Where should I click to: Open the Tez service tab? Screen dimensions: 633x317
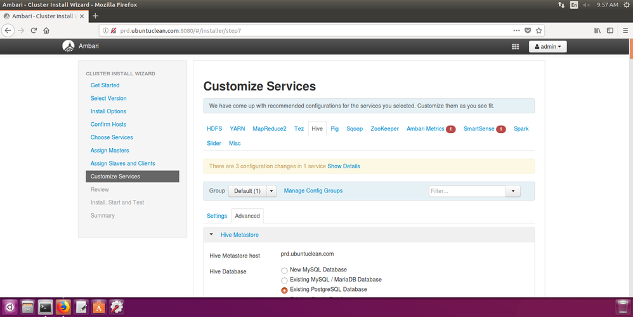coord(299,128)
